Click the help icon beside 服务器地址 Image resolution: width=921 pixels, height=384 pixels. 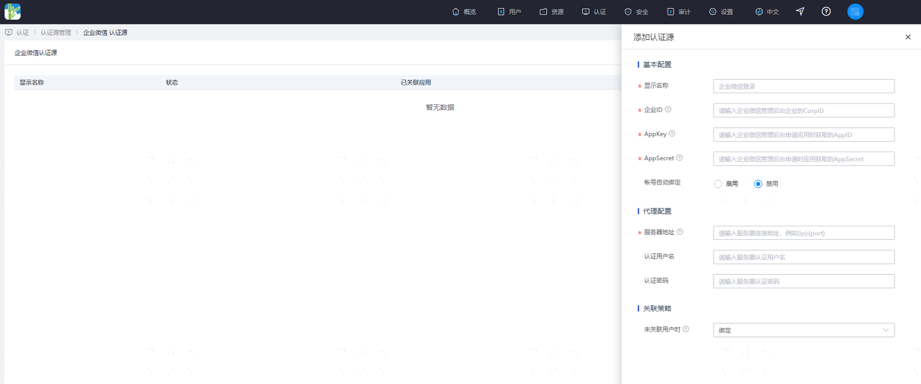[680, 232]
